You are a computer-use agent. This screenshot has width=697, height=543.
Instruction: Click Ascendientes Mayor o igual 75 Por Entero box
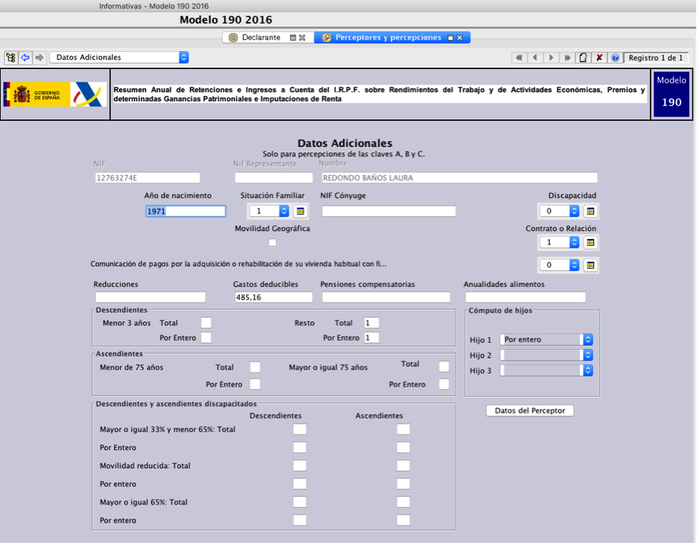coord(444,384)
